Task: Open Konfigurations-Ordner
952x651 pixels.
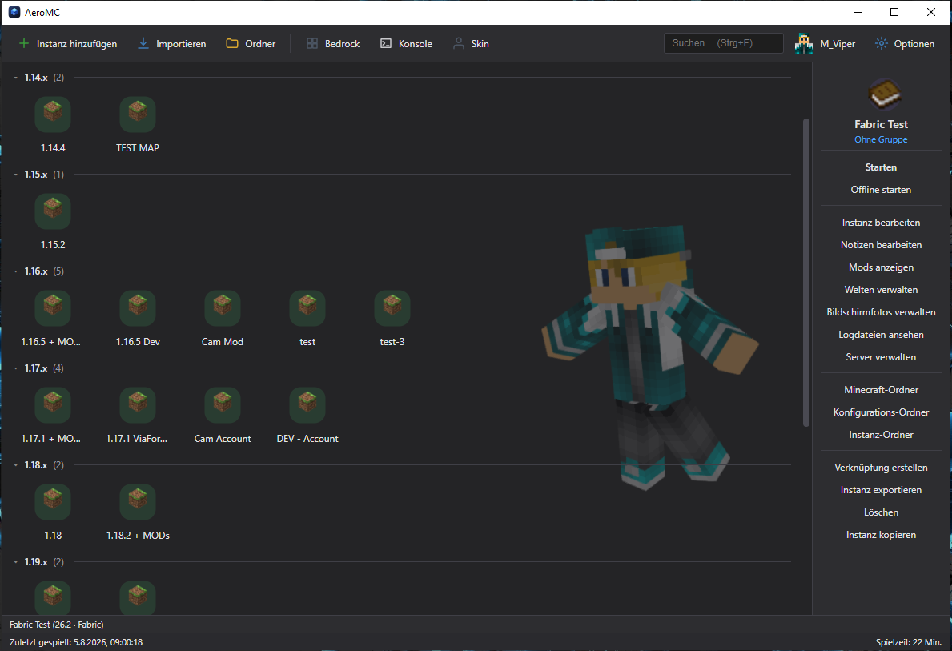Action: [x=881, y=412]
